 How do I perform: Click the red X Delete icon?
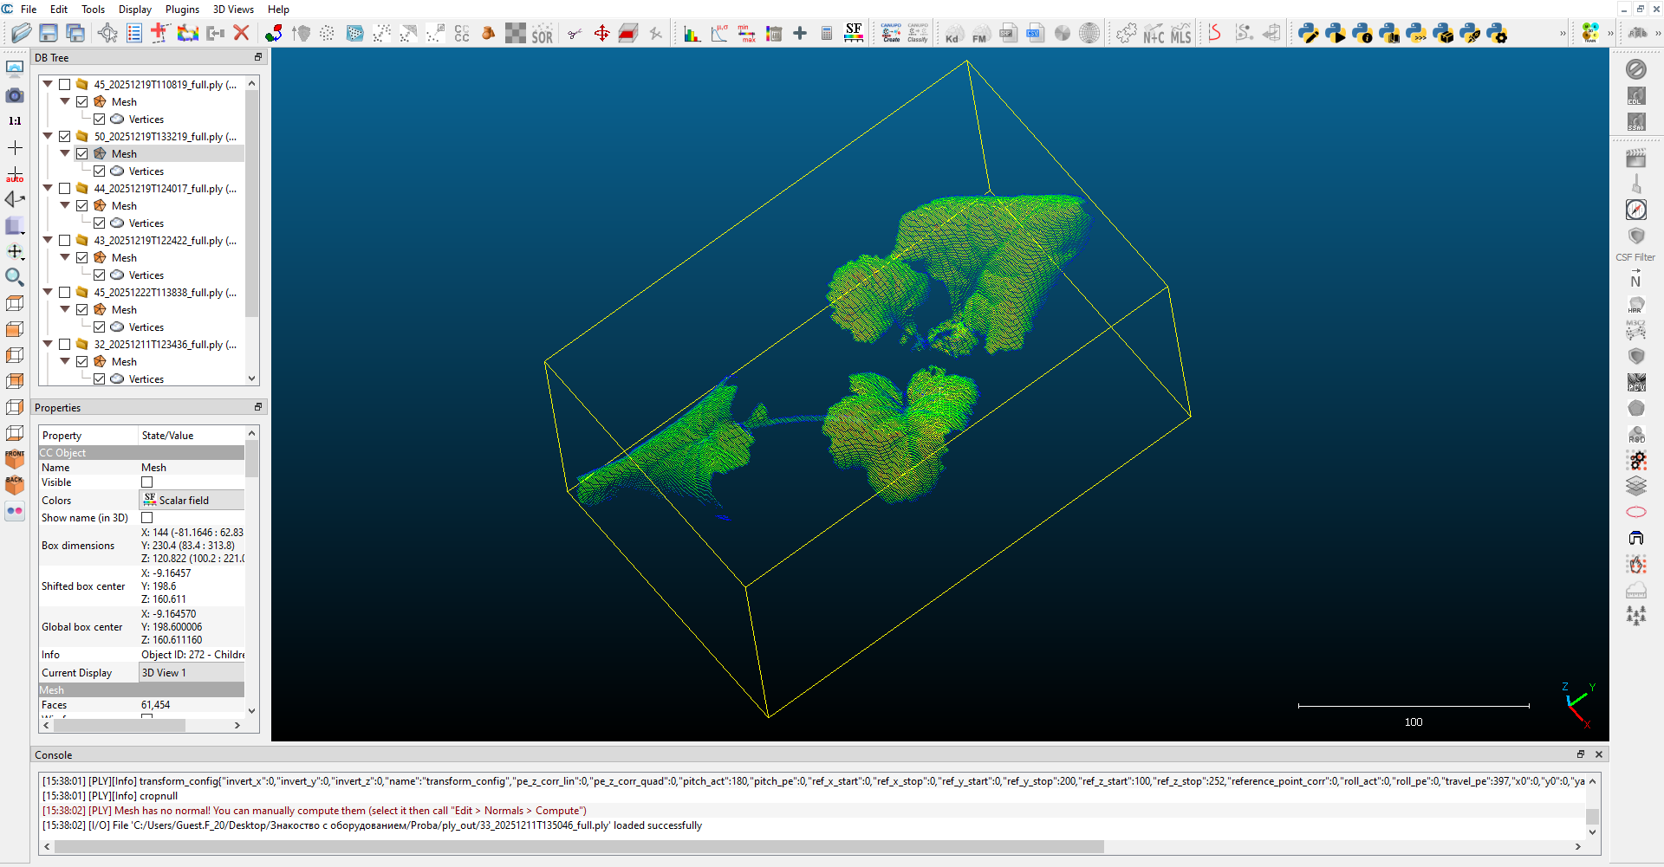pos(242,34)
